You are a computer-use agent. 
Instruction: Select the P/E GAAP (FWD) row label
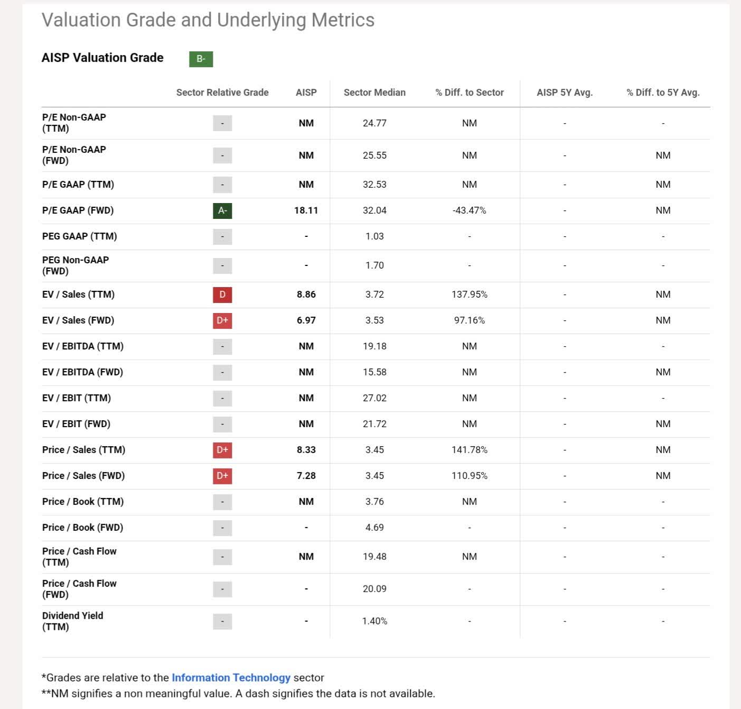pos(78,210)
